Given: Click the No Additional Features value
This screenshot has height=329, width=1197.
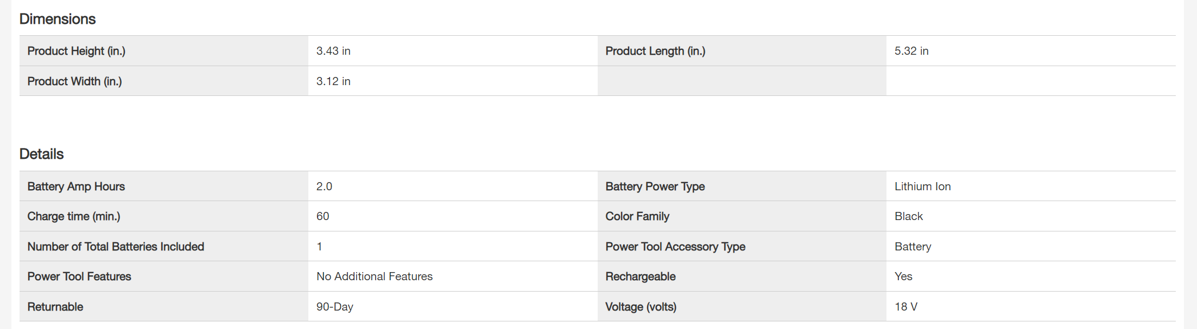Looking at the screenshot, I should (x=375, y=276).
